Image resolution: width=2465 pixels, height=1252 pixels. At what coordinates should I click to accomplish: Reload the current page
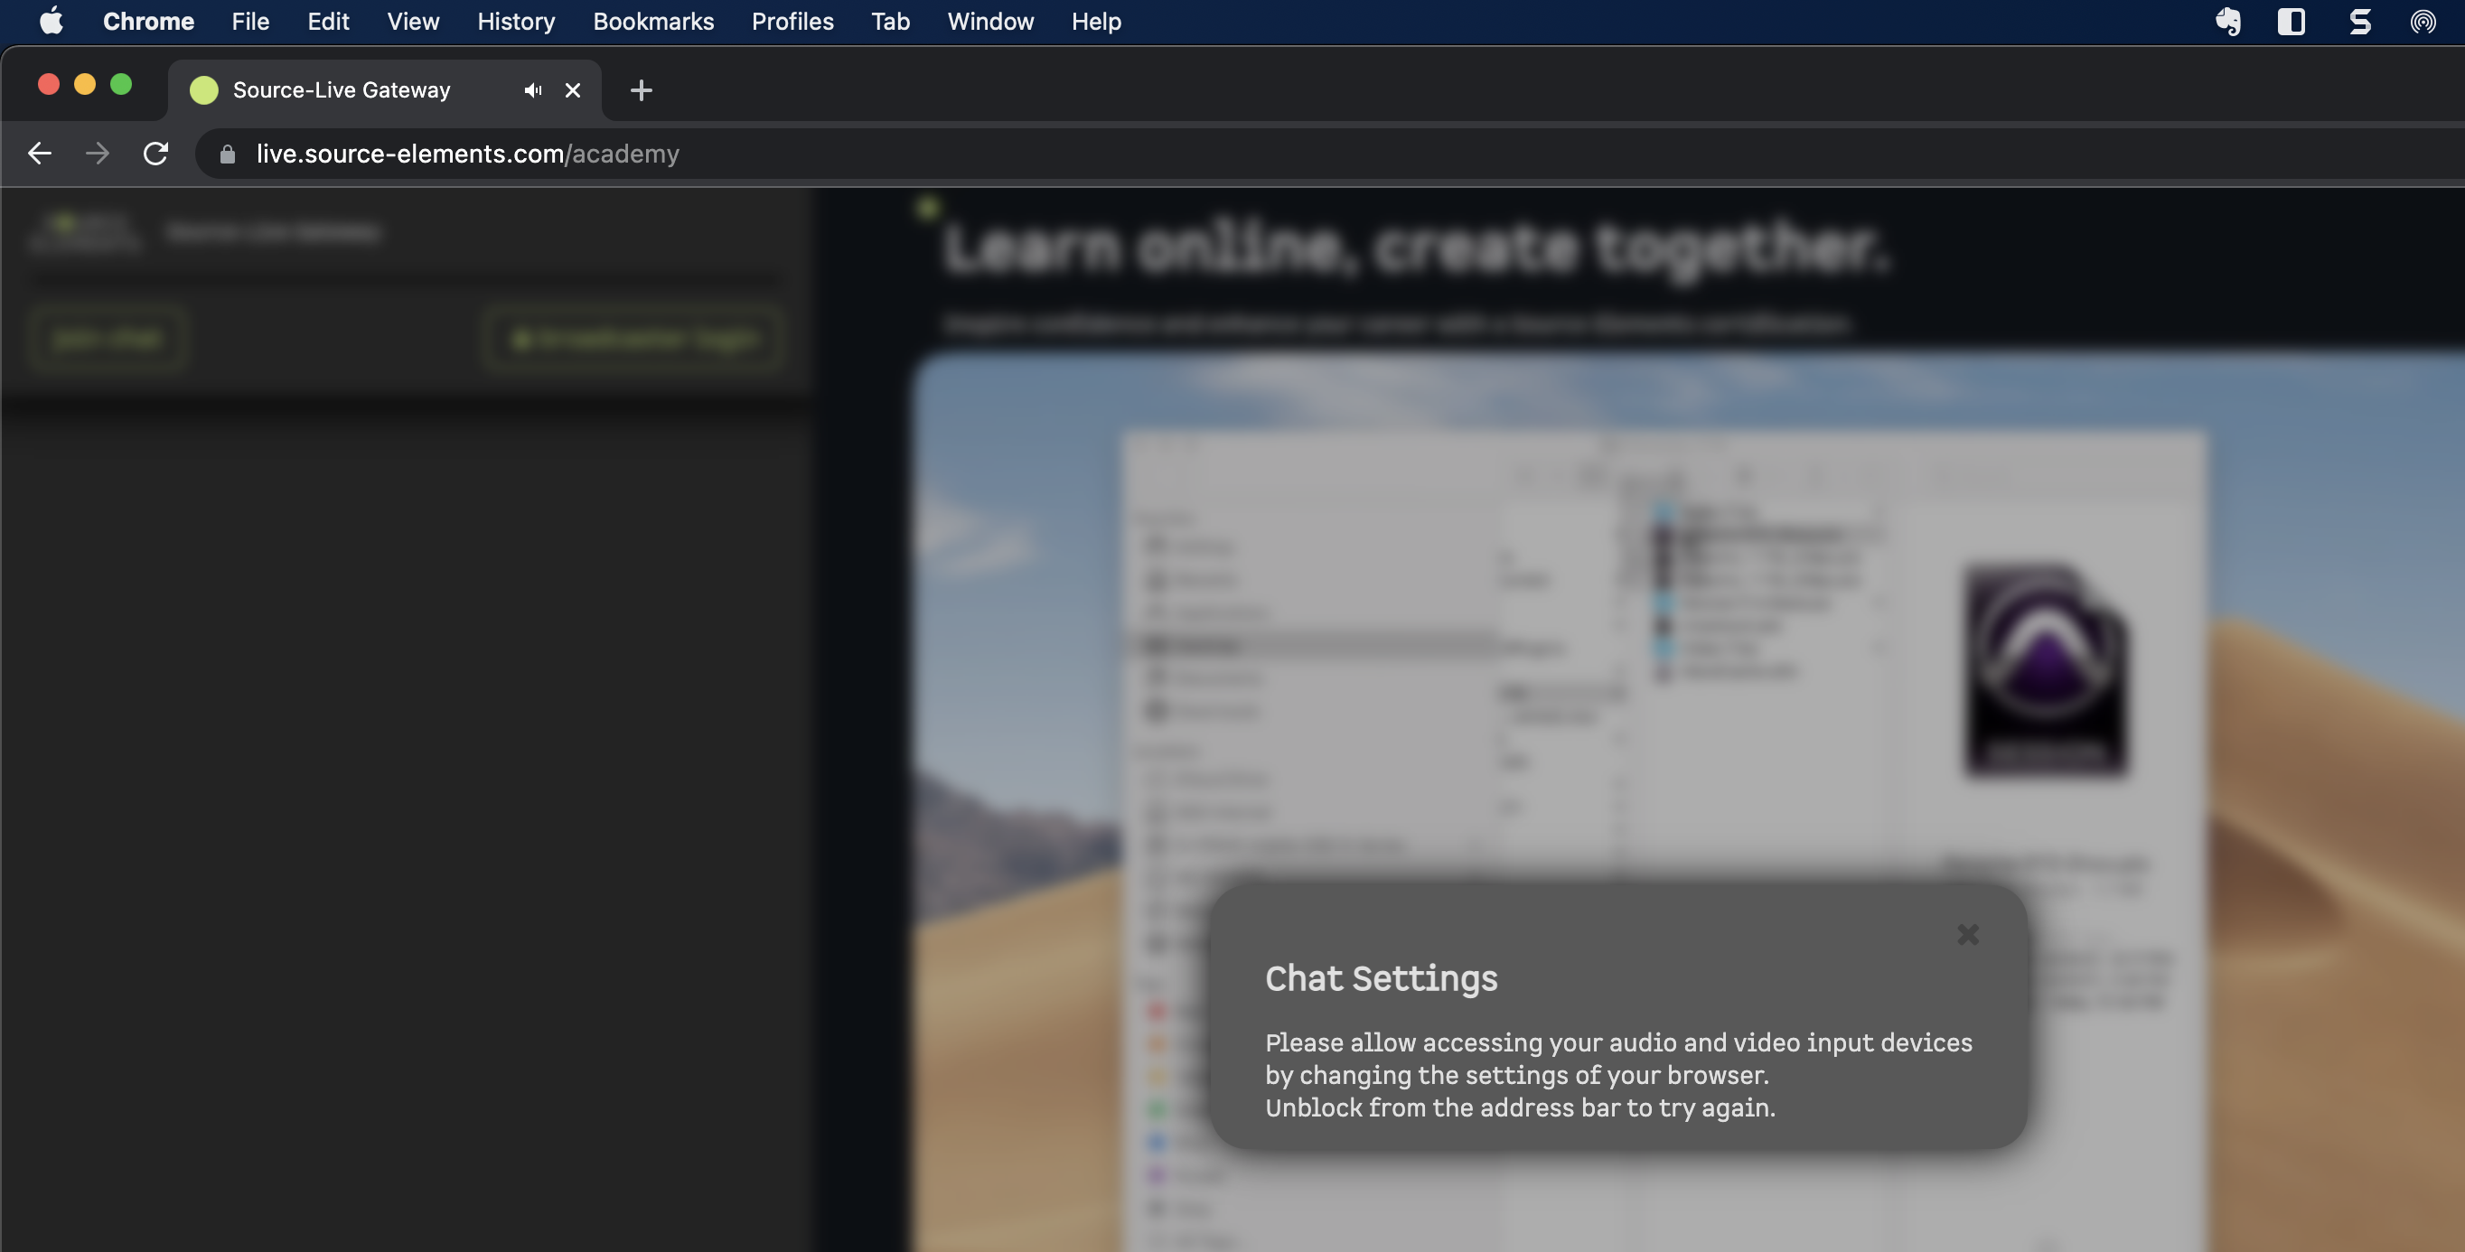156,153
